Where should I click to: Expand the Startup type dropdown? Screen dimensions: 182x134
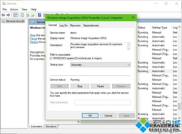100,65
